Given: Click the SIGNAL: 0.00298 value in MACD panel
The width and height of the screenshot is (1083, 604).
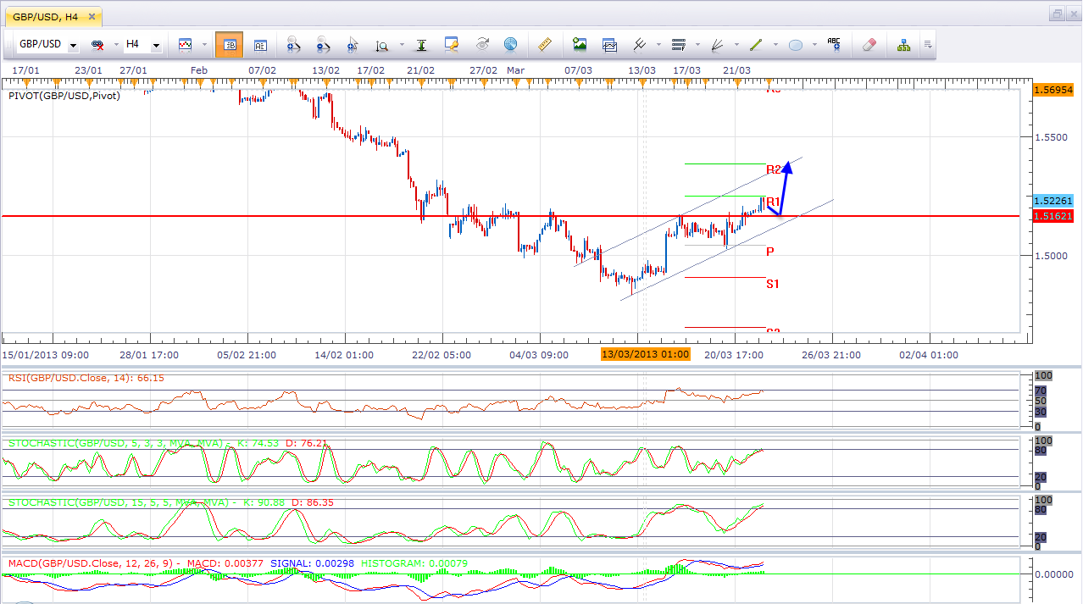Looking at the screenshot, I should (x=314, y=562).
